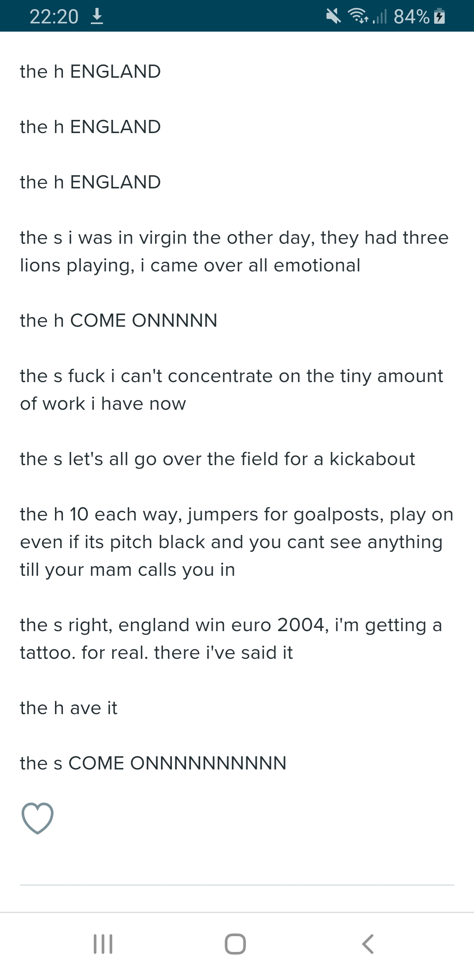This screenshot has height=975, width=474.
Task: Open recent apps navigation button
Action: 103,944
